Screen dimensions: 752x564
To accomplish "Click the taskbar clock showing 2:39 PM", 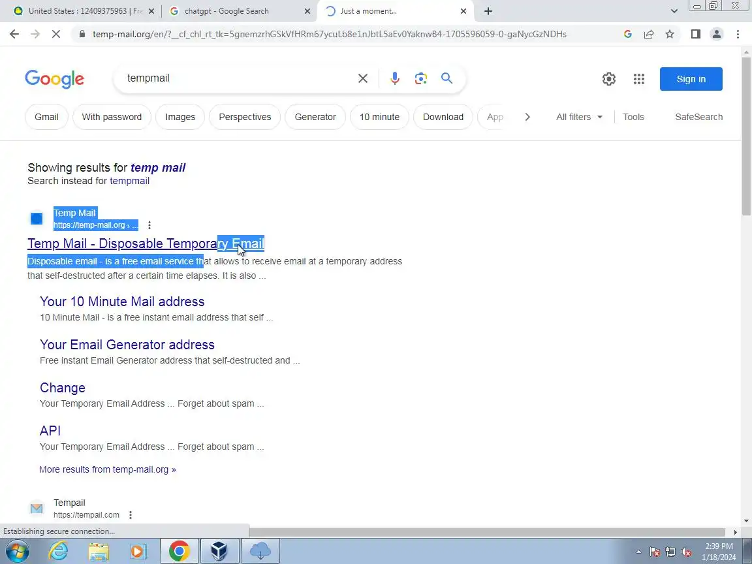I will 719,552.
